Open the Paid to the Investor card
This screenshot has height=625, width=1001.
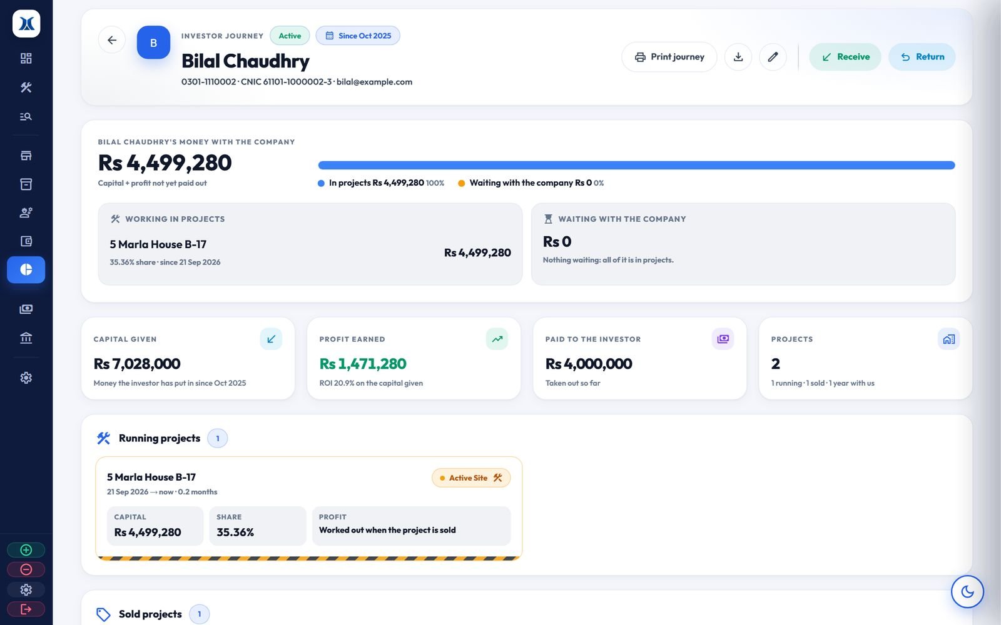pos(639,358)
